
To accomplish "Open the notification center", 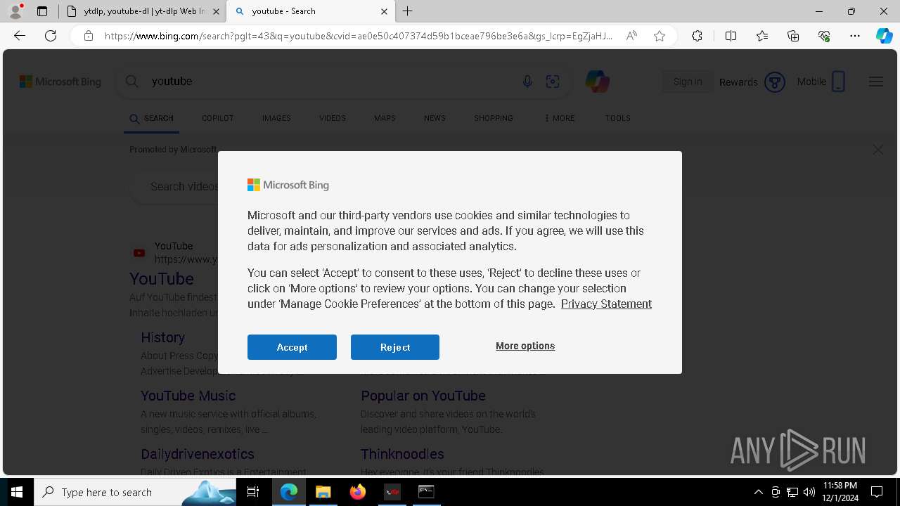I will click(x=877, y=492).
